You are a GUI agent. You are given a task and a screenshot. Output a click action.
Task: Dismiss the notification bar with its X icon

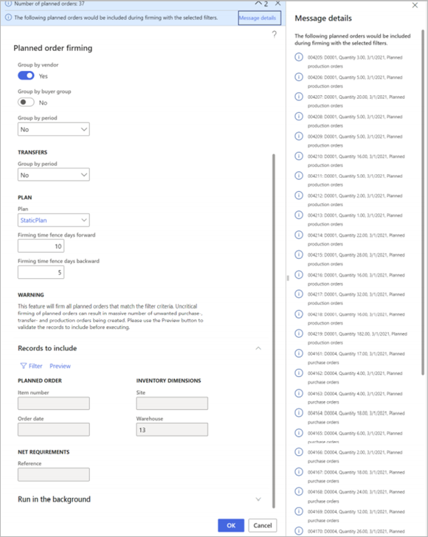click(x=278, y=4)
